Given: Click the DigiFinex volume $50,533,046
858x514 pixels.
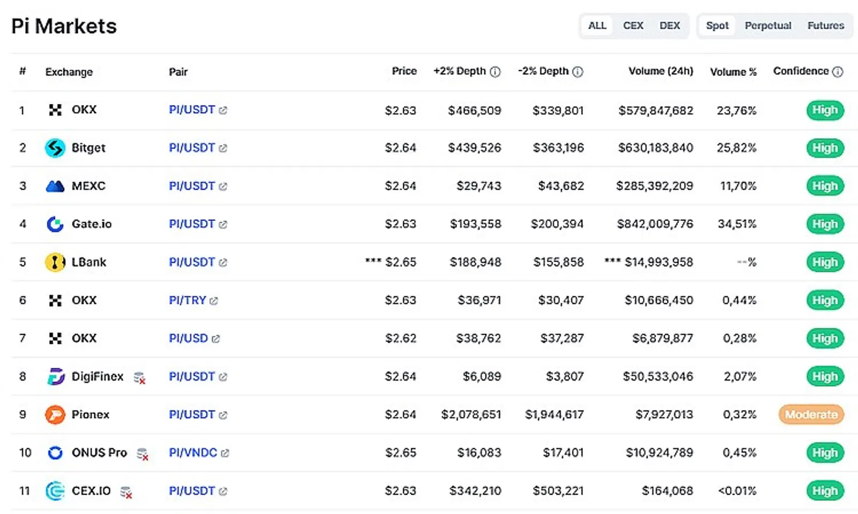Looking at the screenshot, I should pyautogui.click(x=658, y=376).
